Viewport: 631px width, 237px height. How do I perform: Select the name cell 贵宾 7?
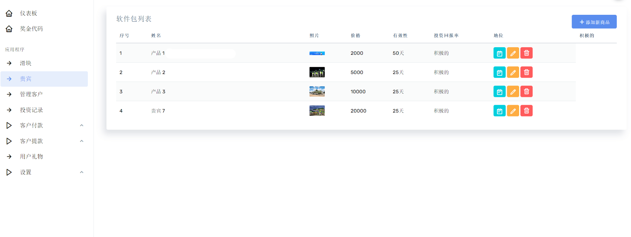click(x=158, y=111)
